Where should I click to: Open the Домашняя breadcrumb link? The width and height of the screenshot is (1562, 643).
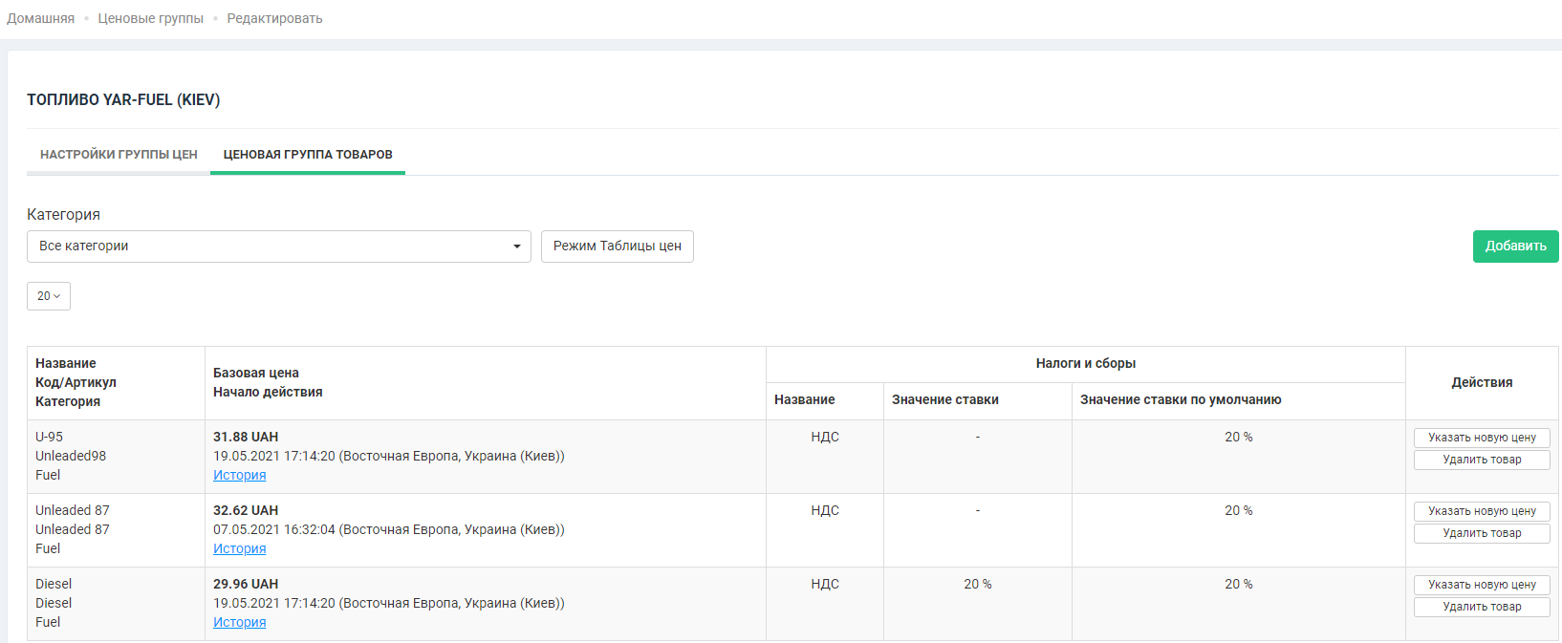40,18
